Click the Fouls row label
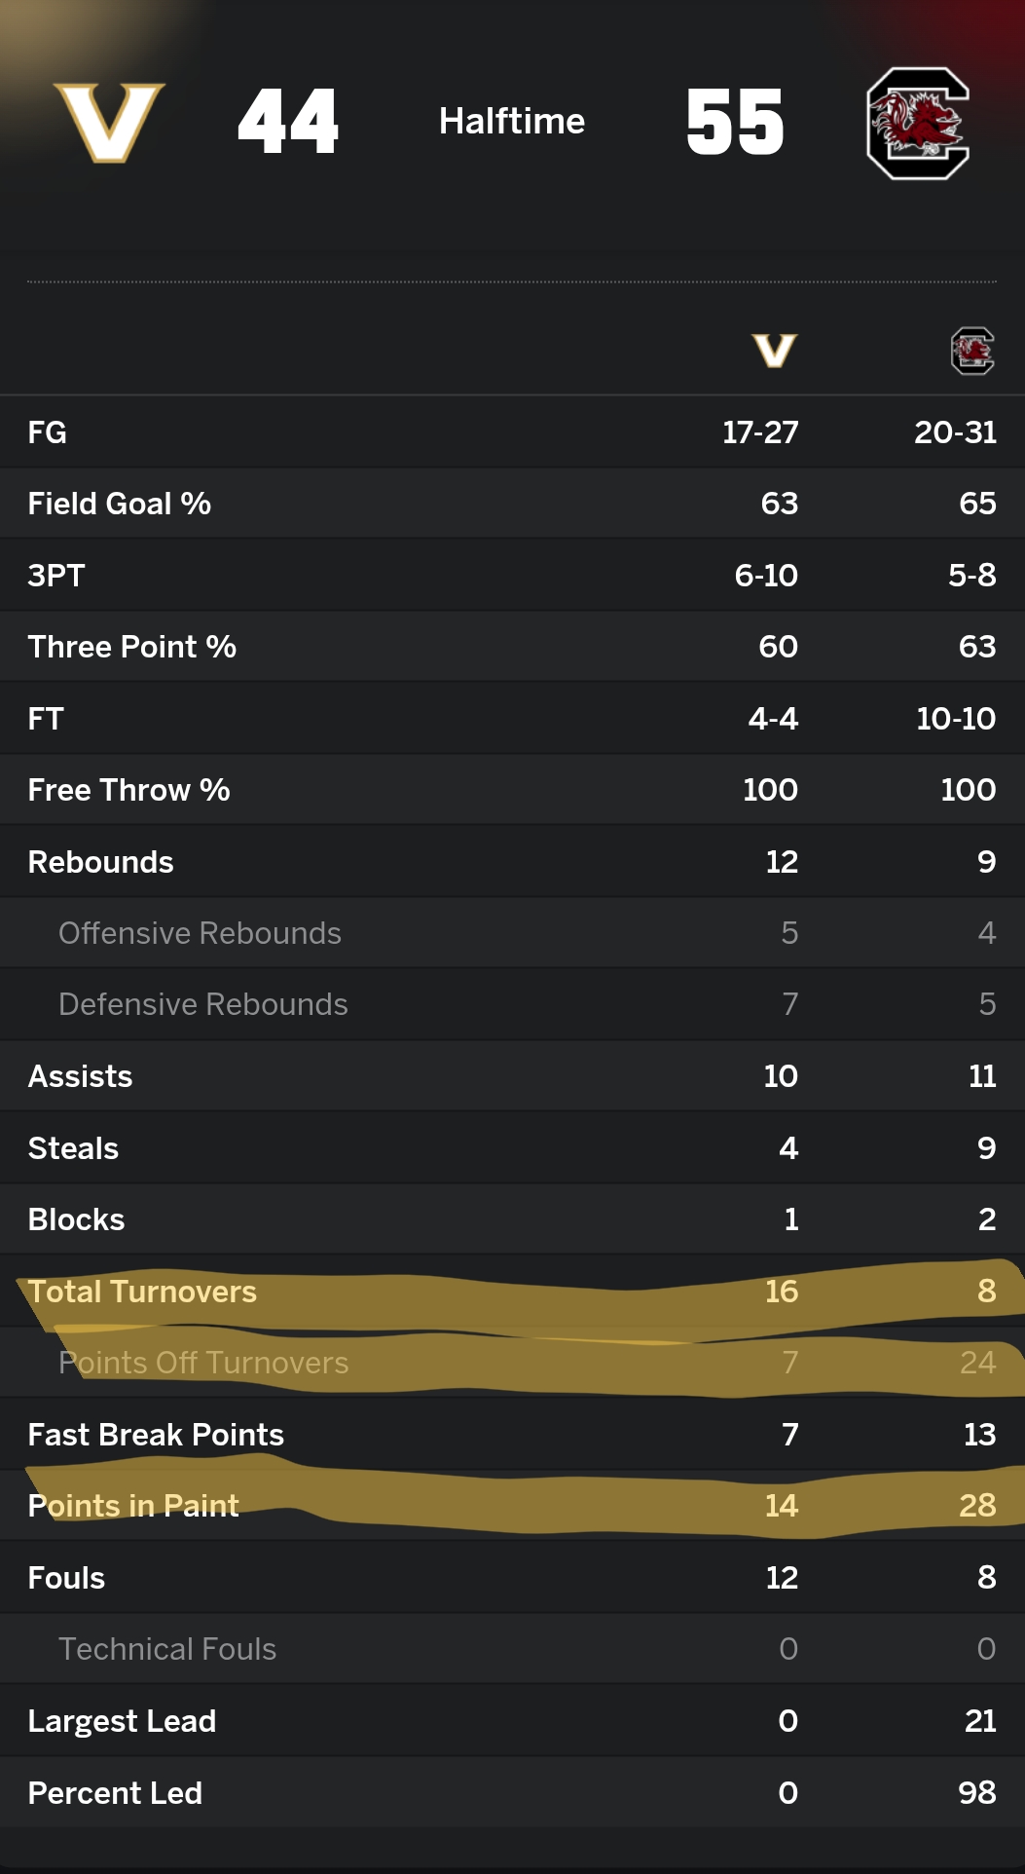The width and height of the screenshot is (1025, 1874). pyautogui.click(x=66, y=1578)
